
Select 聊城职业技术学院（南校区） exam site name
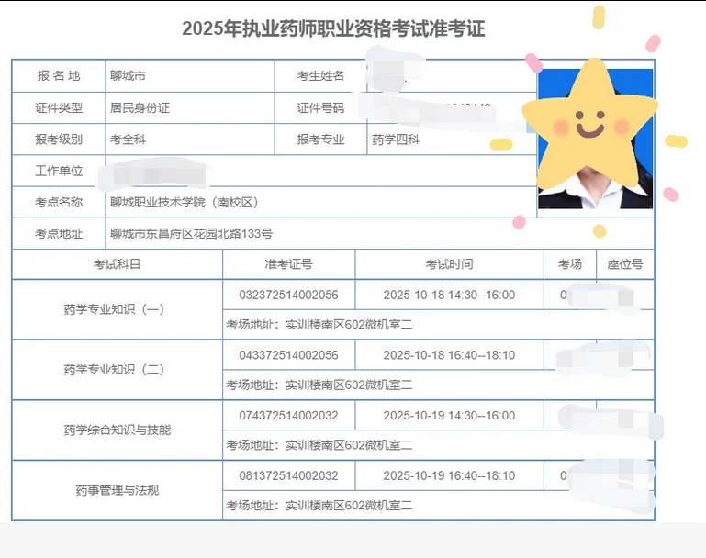[x=185, y=202]
